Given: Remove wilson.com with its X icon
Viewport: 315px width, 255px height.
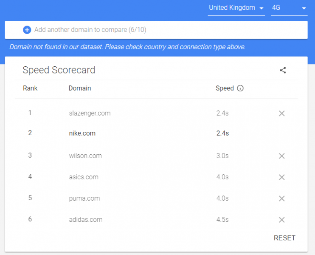Looking at the screenshot, I should pos(281,156).
